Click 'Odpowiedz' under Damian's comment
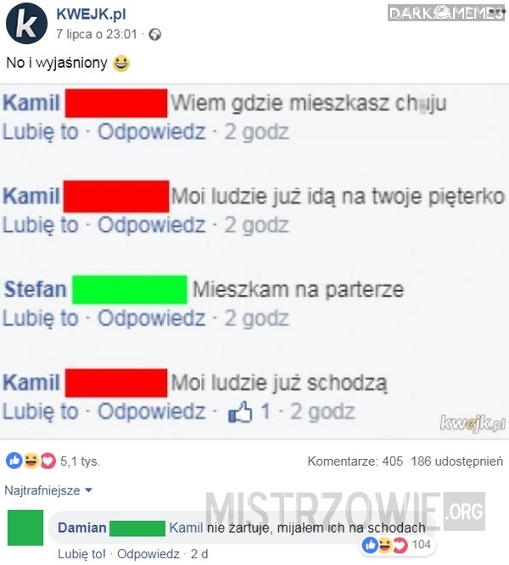Viewport: 509px width, 565px height. click(148, 554)
